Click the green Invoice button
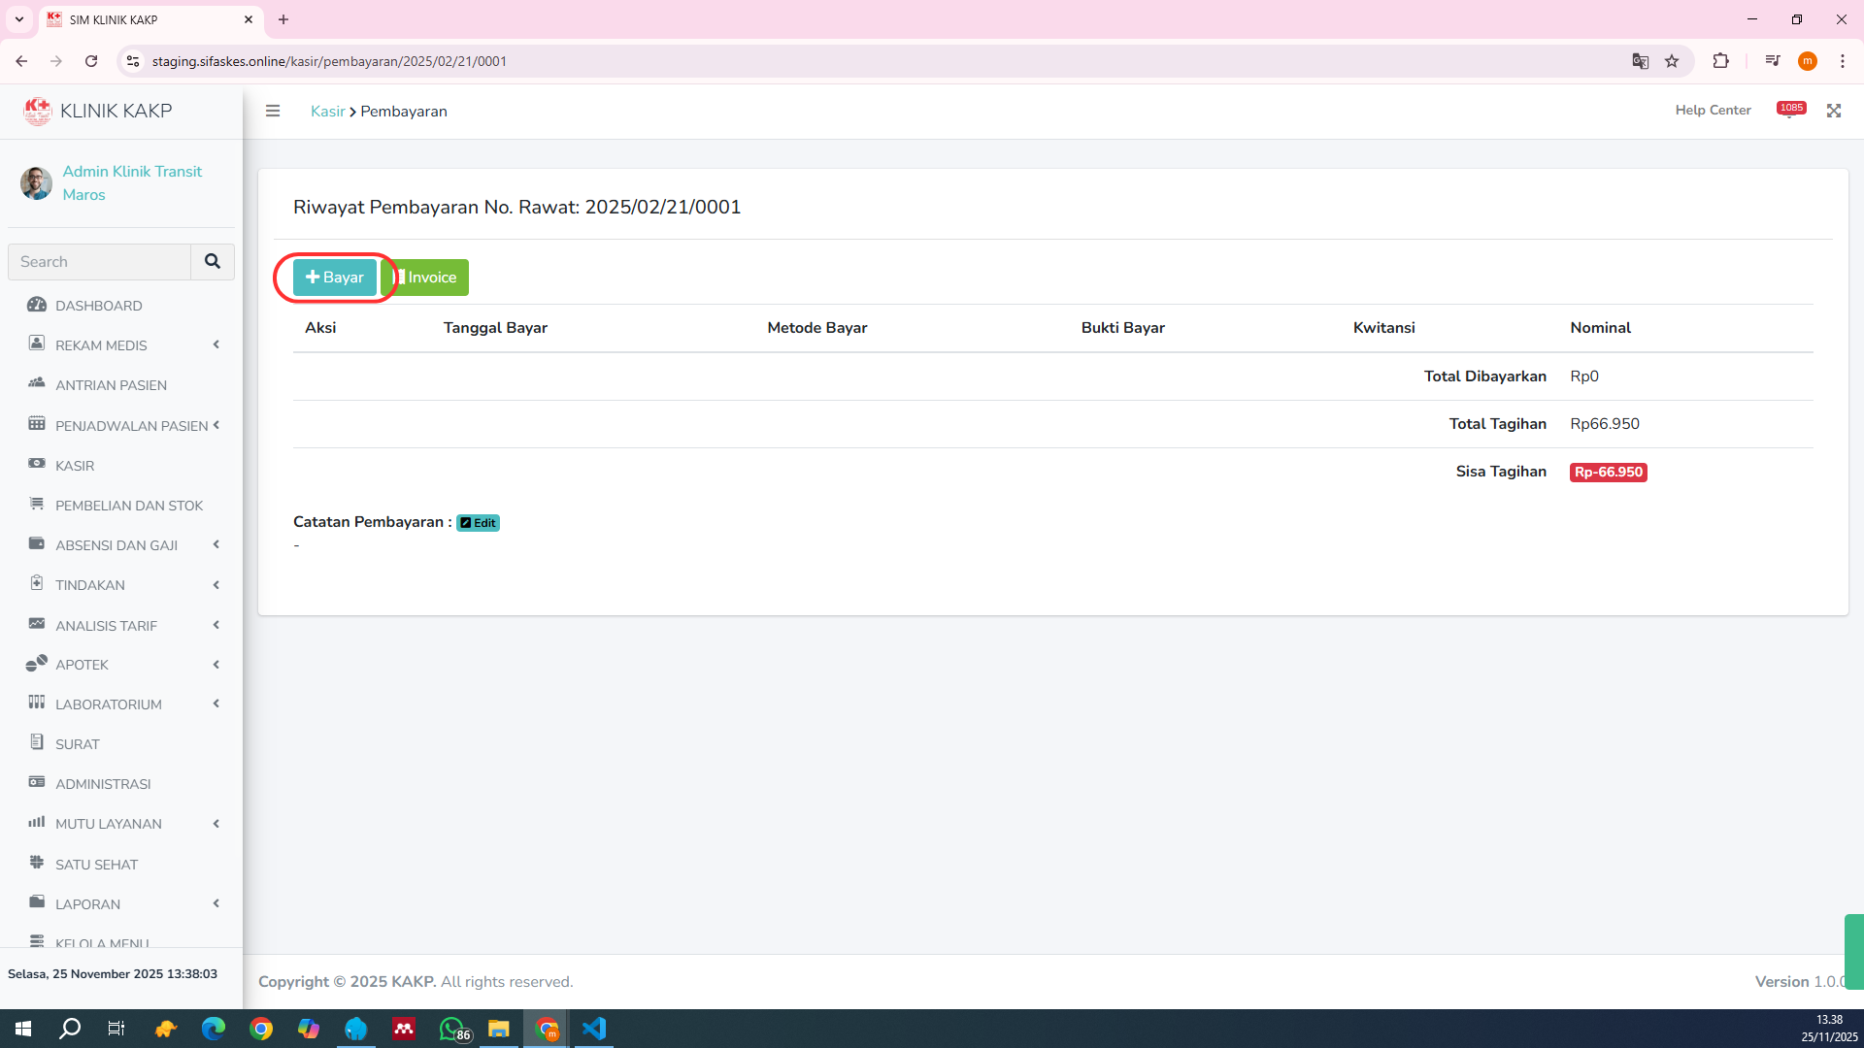This screenshot has width=1864, height=1048. 426,278
